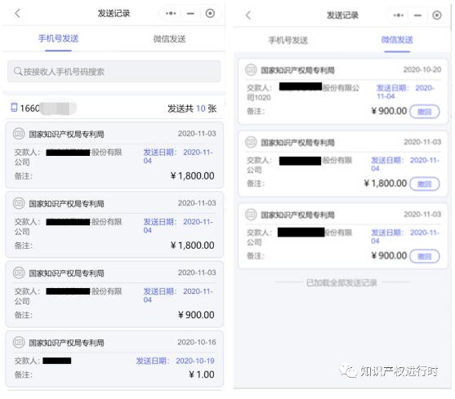Minimize mini program in right screen
This screenshot has width=455, height=399.
click(417, 16)
